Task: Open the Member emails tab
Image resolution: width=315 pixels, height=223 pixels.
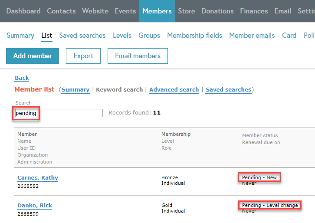Action: point(252,36)
